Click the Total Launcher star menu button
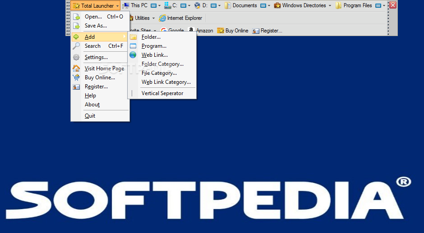Screen dimensions: 424x233 95,5
